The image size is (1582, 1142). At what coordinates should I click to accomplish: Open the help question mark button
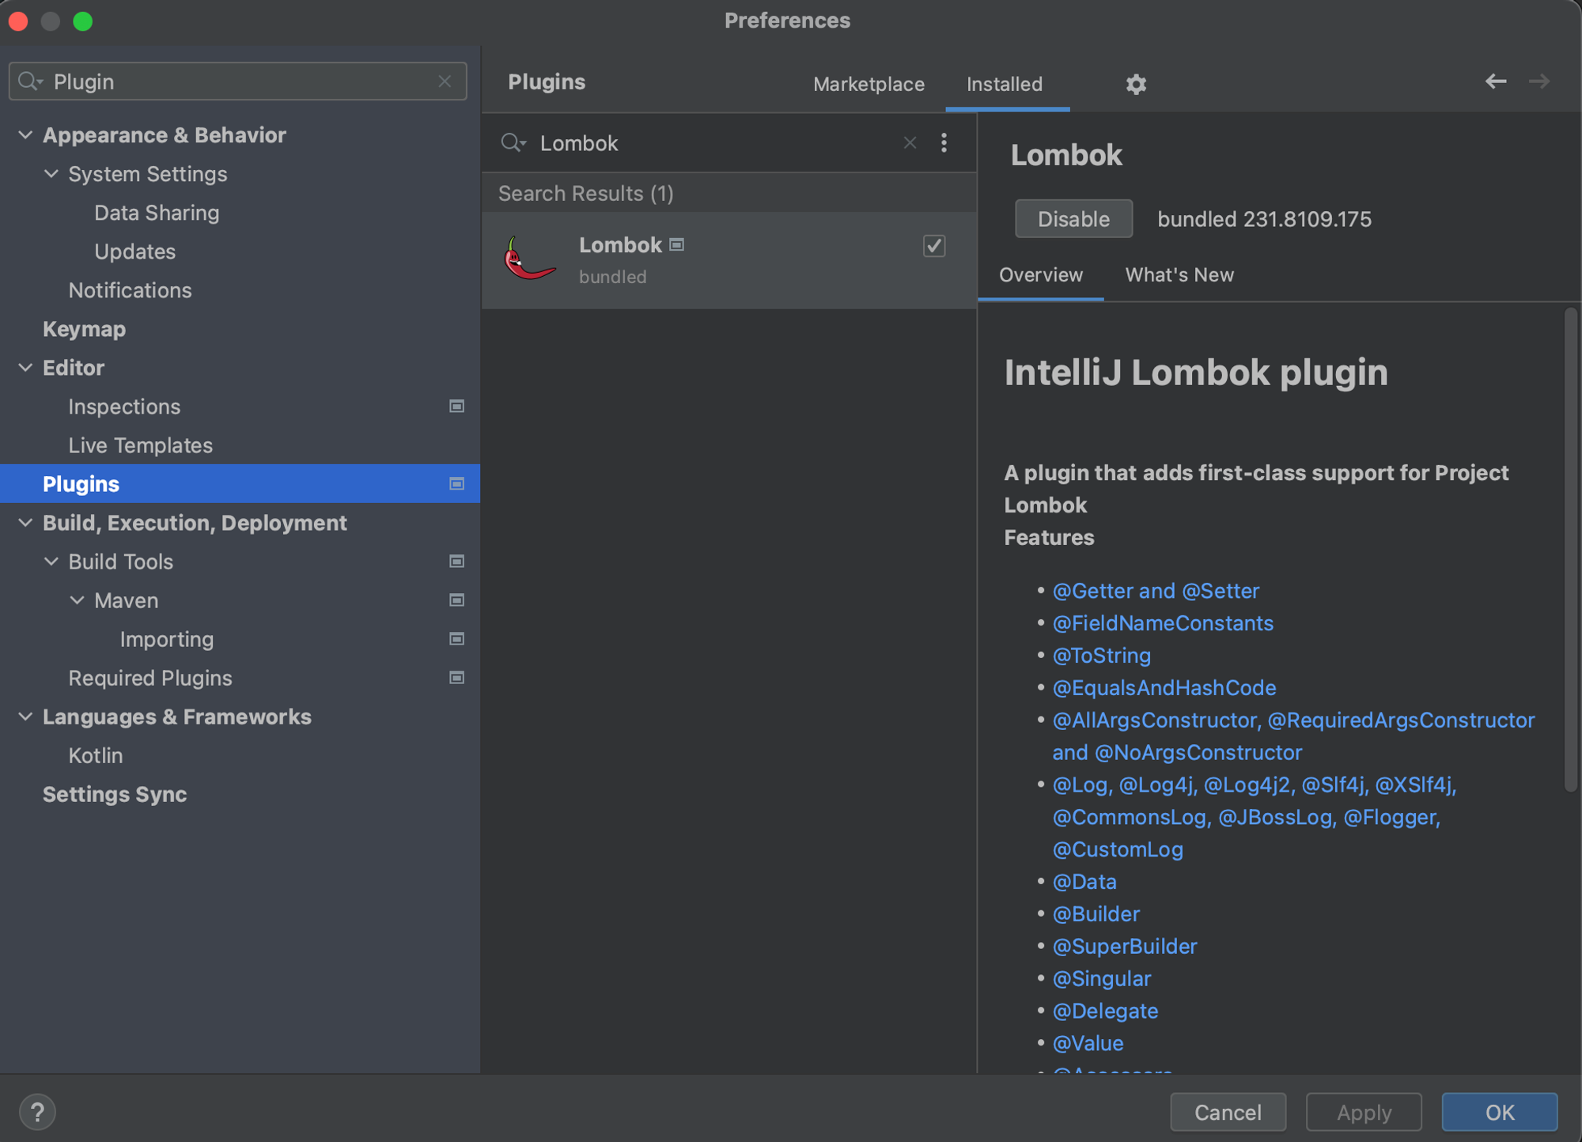[37, 1111]
